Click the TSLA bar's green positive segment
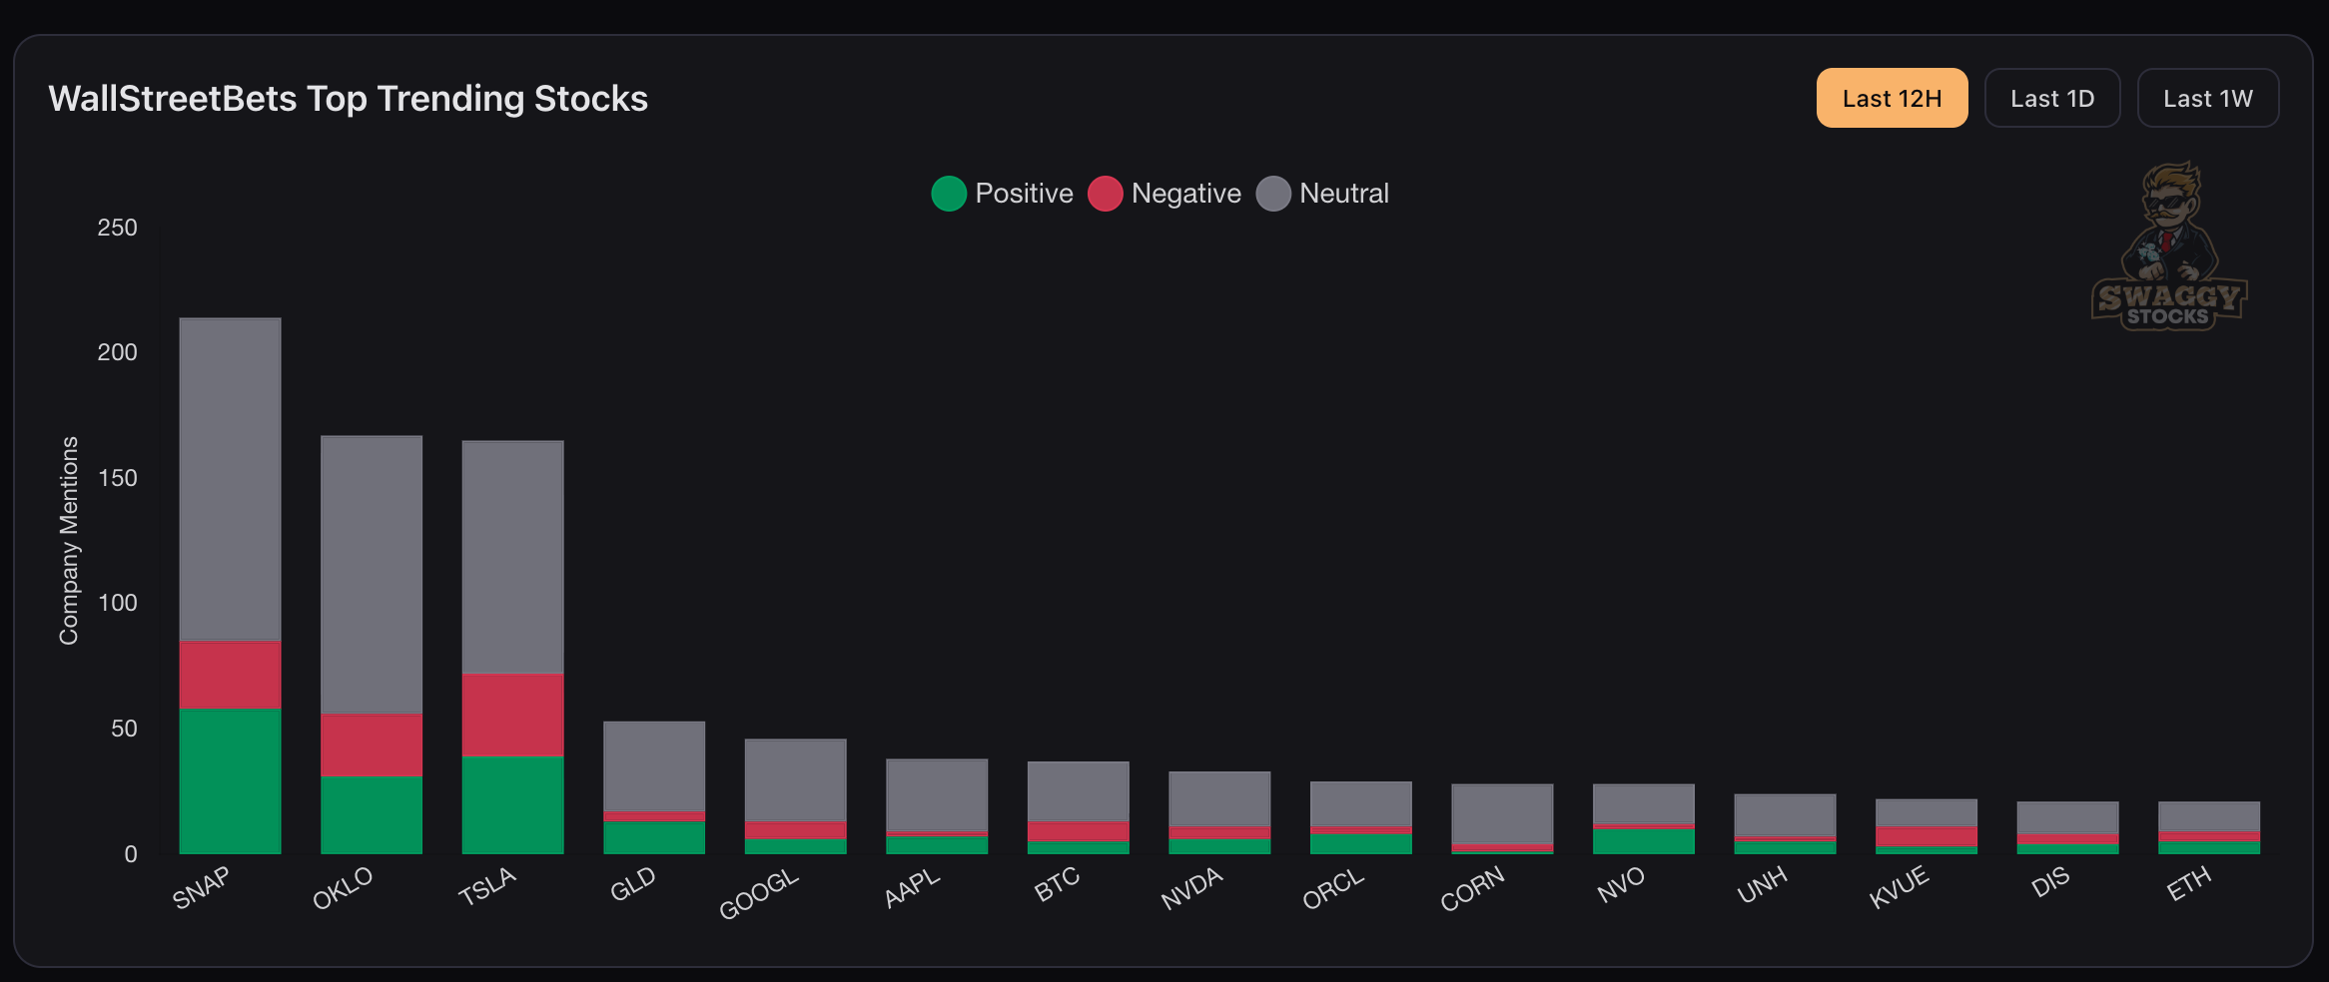The image size is (2329, 982). click(512, 804)
